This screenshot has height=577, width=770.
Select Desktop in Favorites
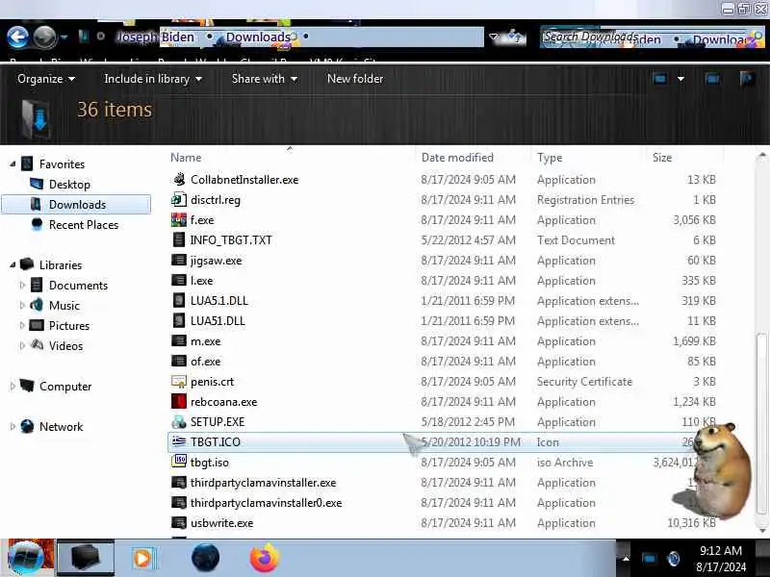click(69, 185)
